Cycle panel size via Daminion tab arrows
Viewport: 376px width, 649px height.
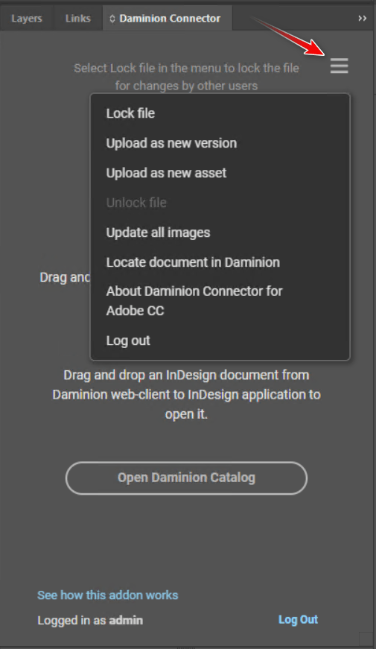click(x=112, y=19)
